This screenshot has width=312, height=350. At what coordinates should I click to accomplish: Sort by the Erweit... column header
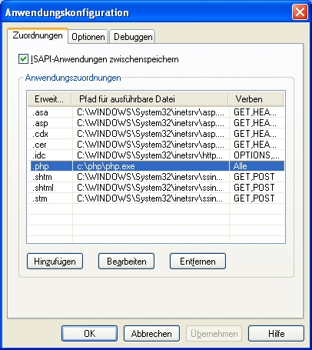coord(49,99)
